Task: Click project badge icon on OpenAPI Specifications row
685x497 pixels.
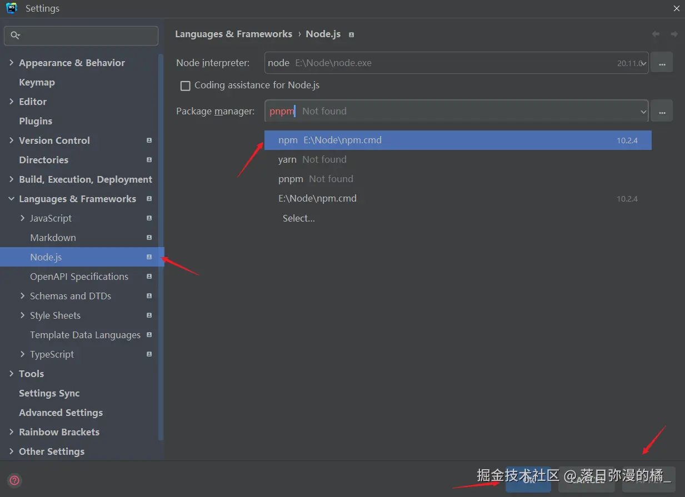Action: 149,277
